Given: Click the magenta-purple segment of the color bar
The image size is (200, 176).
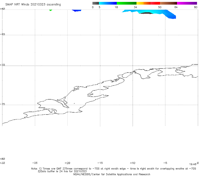Looking at the screenshot, I should (187, 3).
